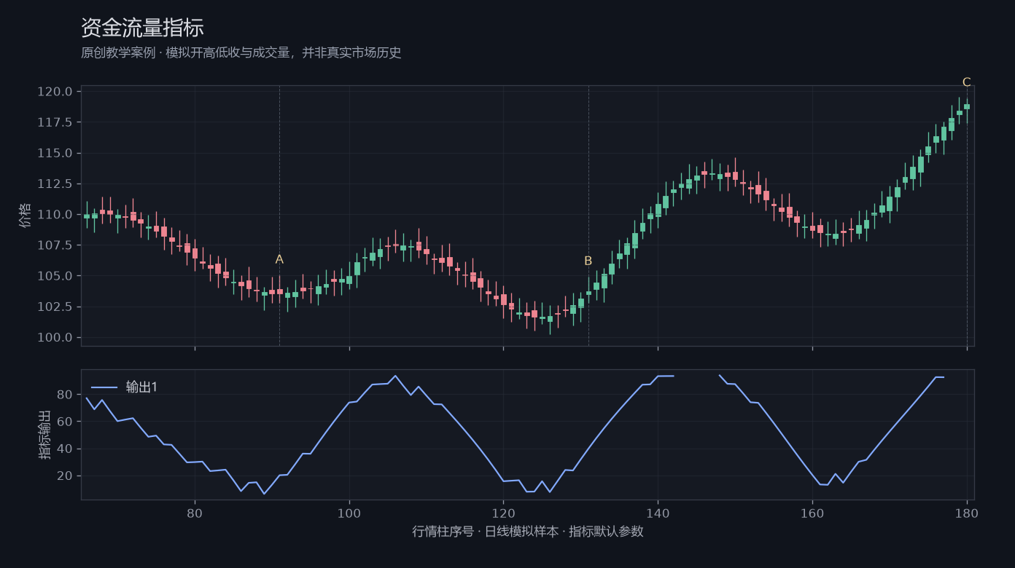Screen dimensions: 1015x568
Task: Click the x-axis caption 行情柱序号
Action: 528,532
